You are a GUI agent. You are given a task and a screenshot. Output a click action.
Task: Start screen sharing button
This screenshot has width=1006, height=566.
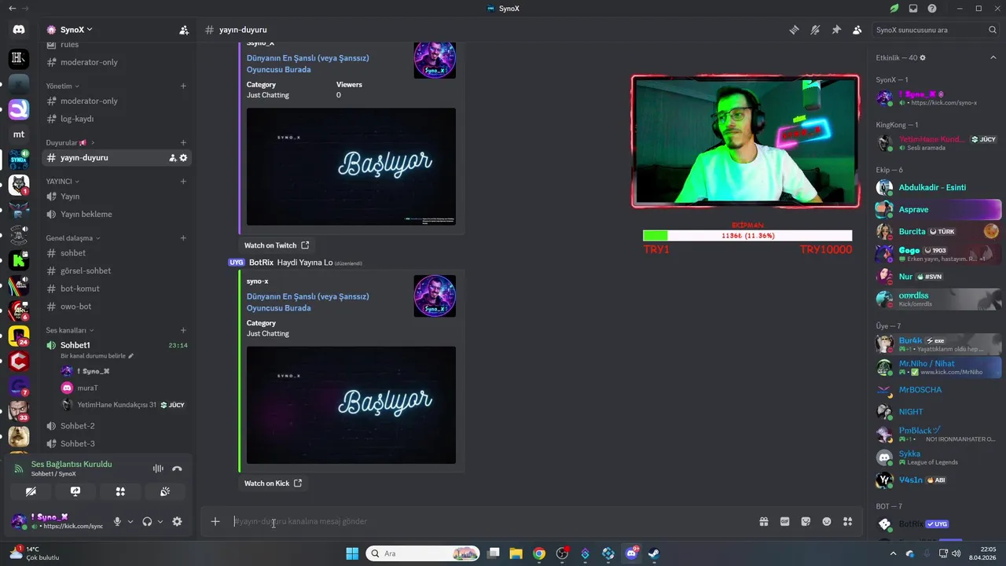click(x=75, y=491)
